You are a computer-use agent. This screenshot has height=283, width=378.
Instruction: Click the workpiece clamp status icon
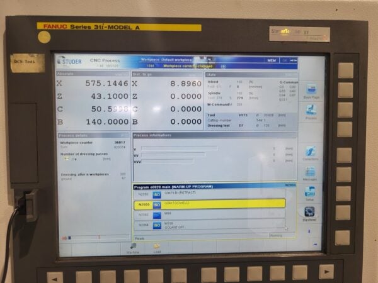(223, 66)
